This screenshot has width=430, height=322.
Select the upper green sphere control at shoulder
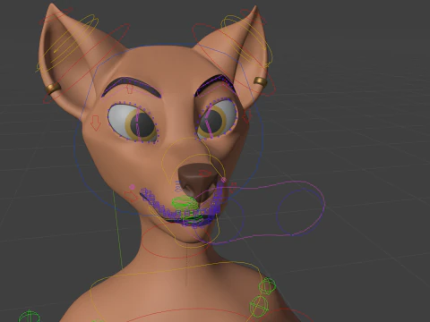[267, 286]
